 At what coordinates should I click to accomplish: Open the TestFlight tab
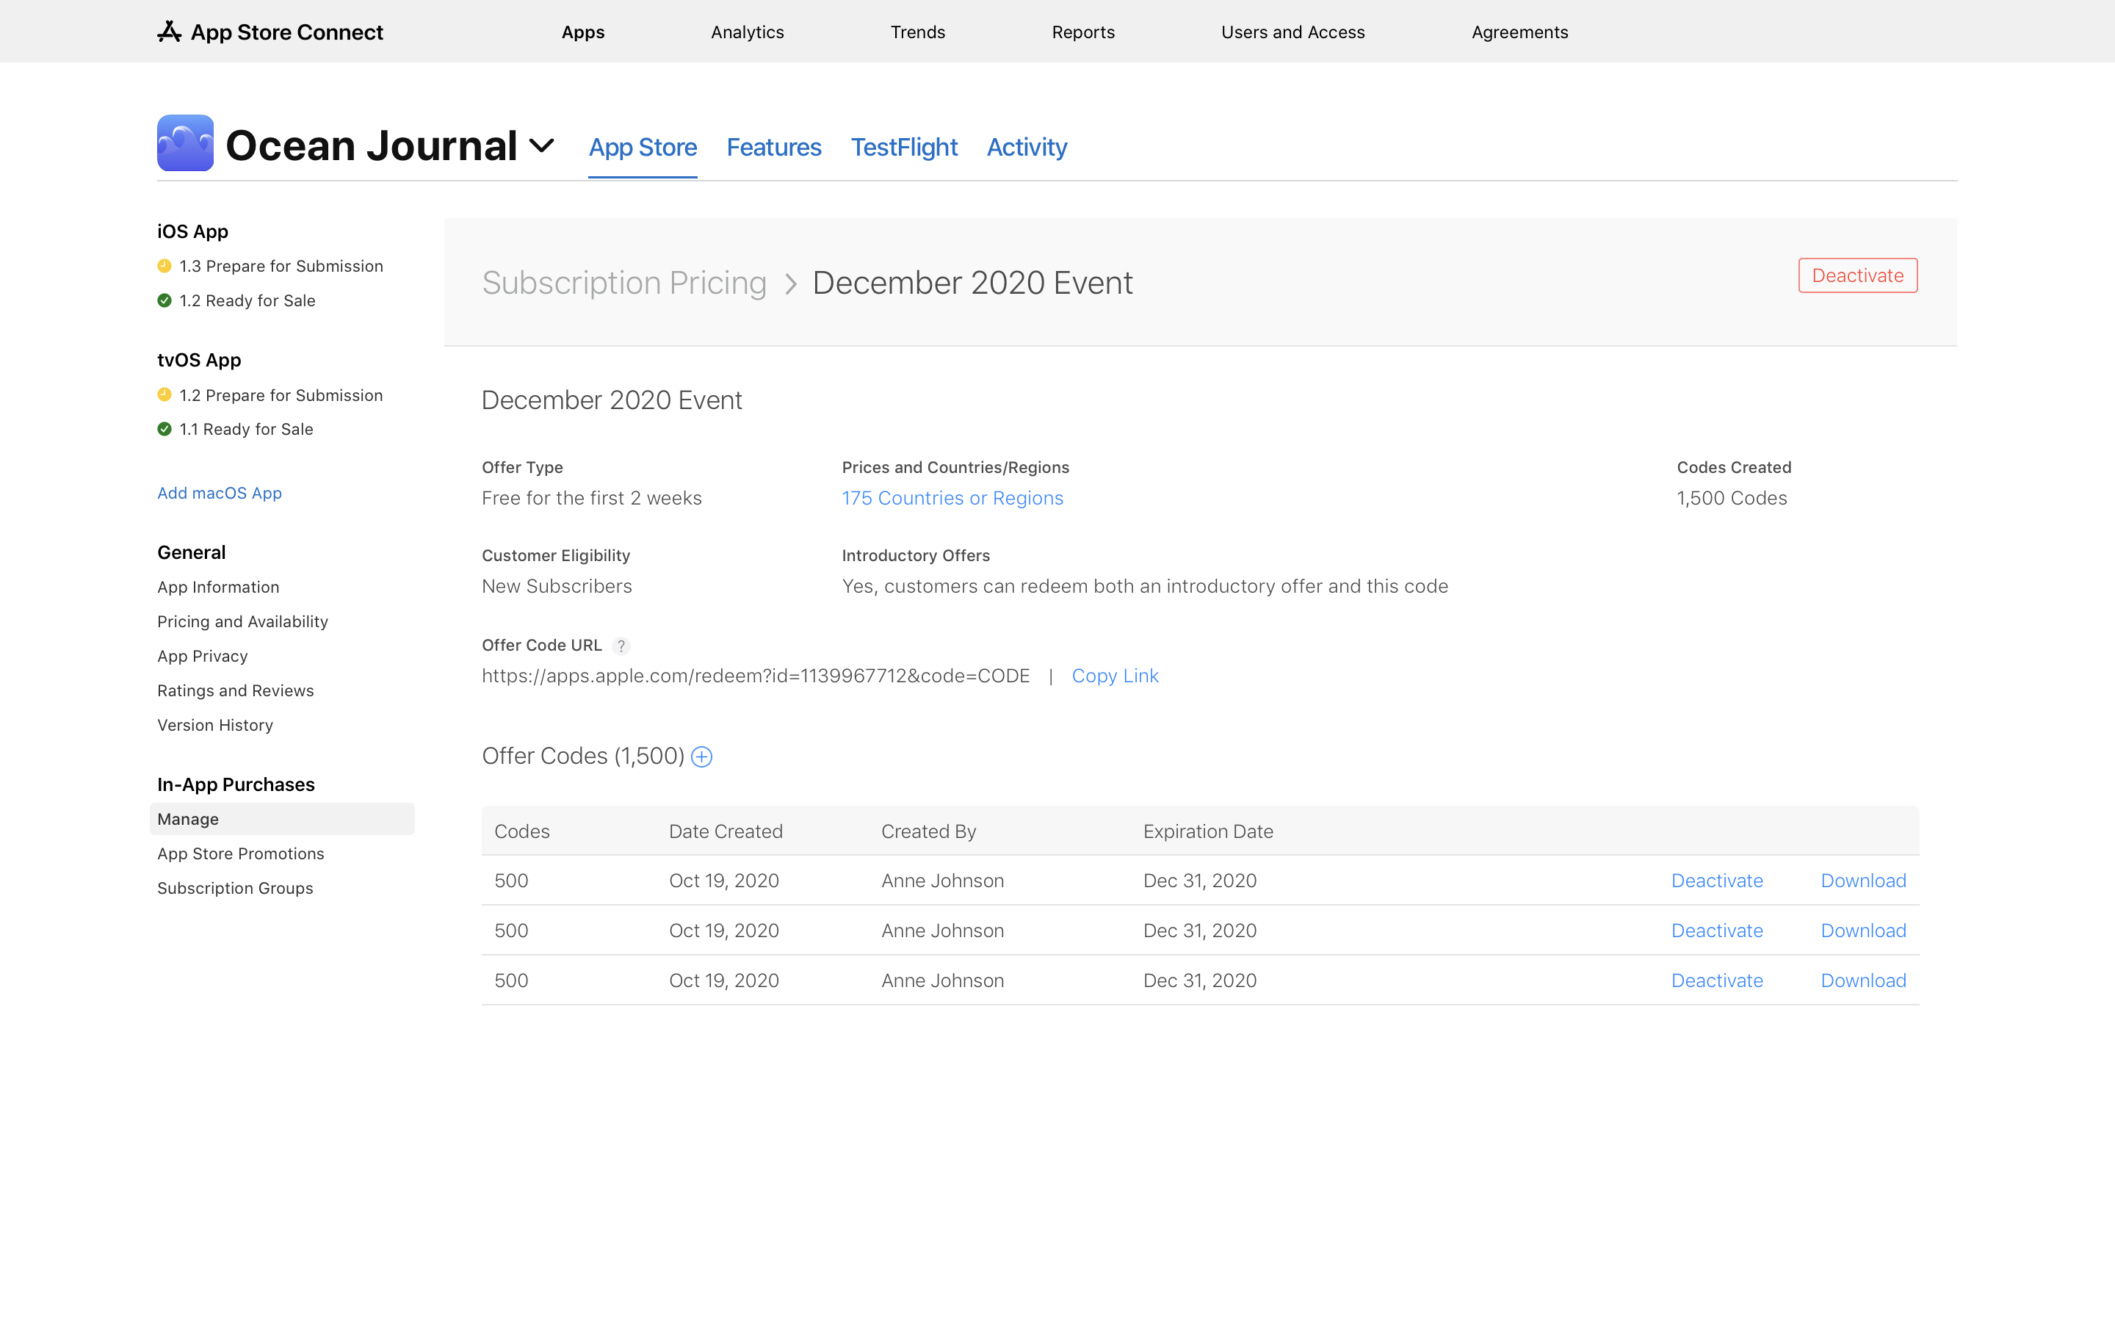(904, 147)
